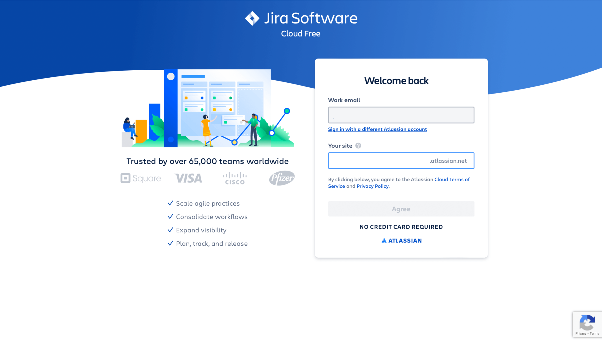The image size is (602, 343).
Task: Click the help question mark next to Your site
Action: 358,146
